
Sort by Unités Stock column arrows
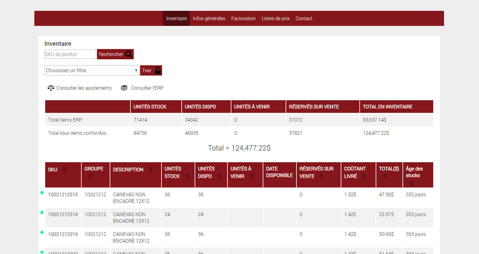tap(187, 176)
